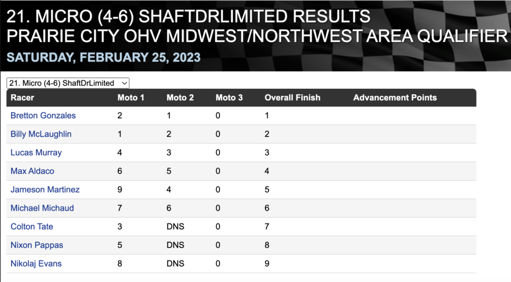Click the Micro ShaftDrLimited Results page title

(188, 16)
